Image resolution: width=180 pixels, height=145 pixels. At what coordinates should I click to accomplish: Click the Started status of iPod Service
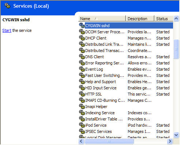(x=163, y=125)
